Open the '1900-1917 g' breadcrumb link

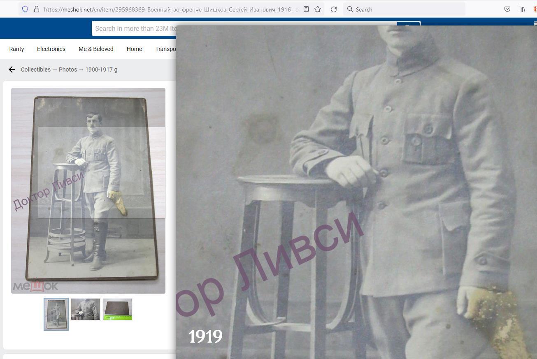[x=101, y=69]
